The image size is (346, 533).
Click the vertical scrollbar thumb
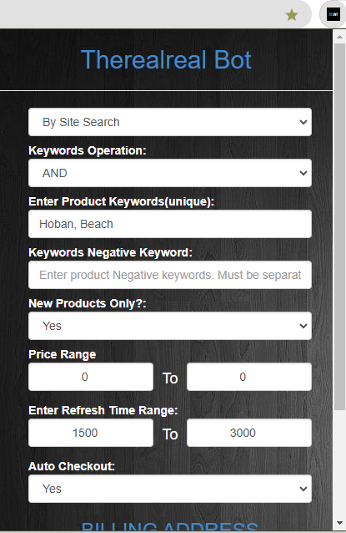pos(339,226)
